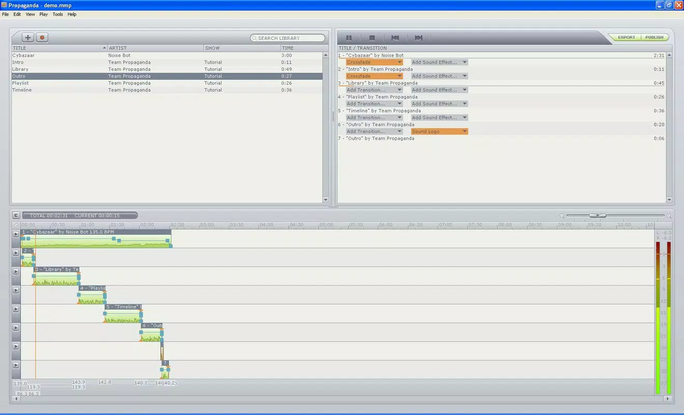Screen dimensions: 684x415
Task: Select "Timeline" by Team Propaganda playlist entry
Action: click(501, 110)
